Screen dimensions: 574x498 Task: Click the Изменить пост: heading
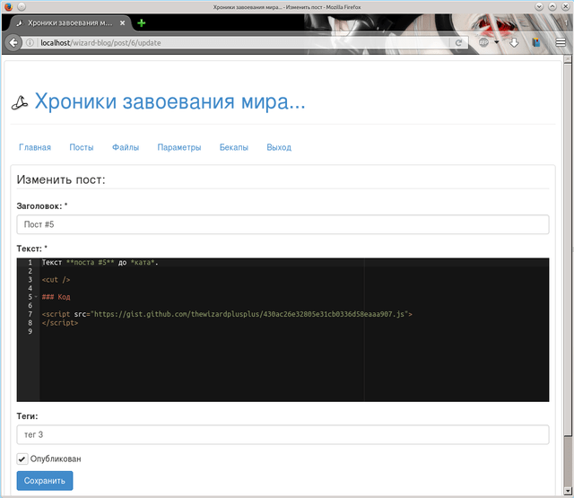point(61,179)
